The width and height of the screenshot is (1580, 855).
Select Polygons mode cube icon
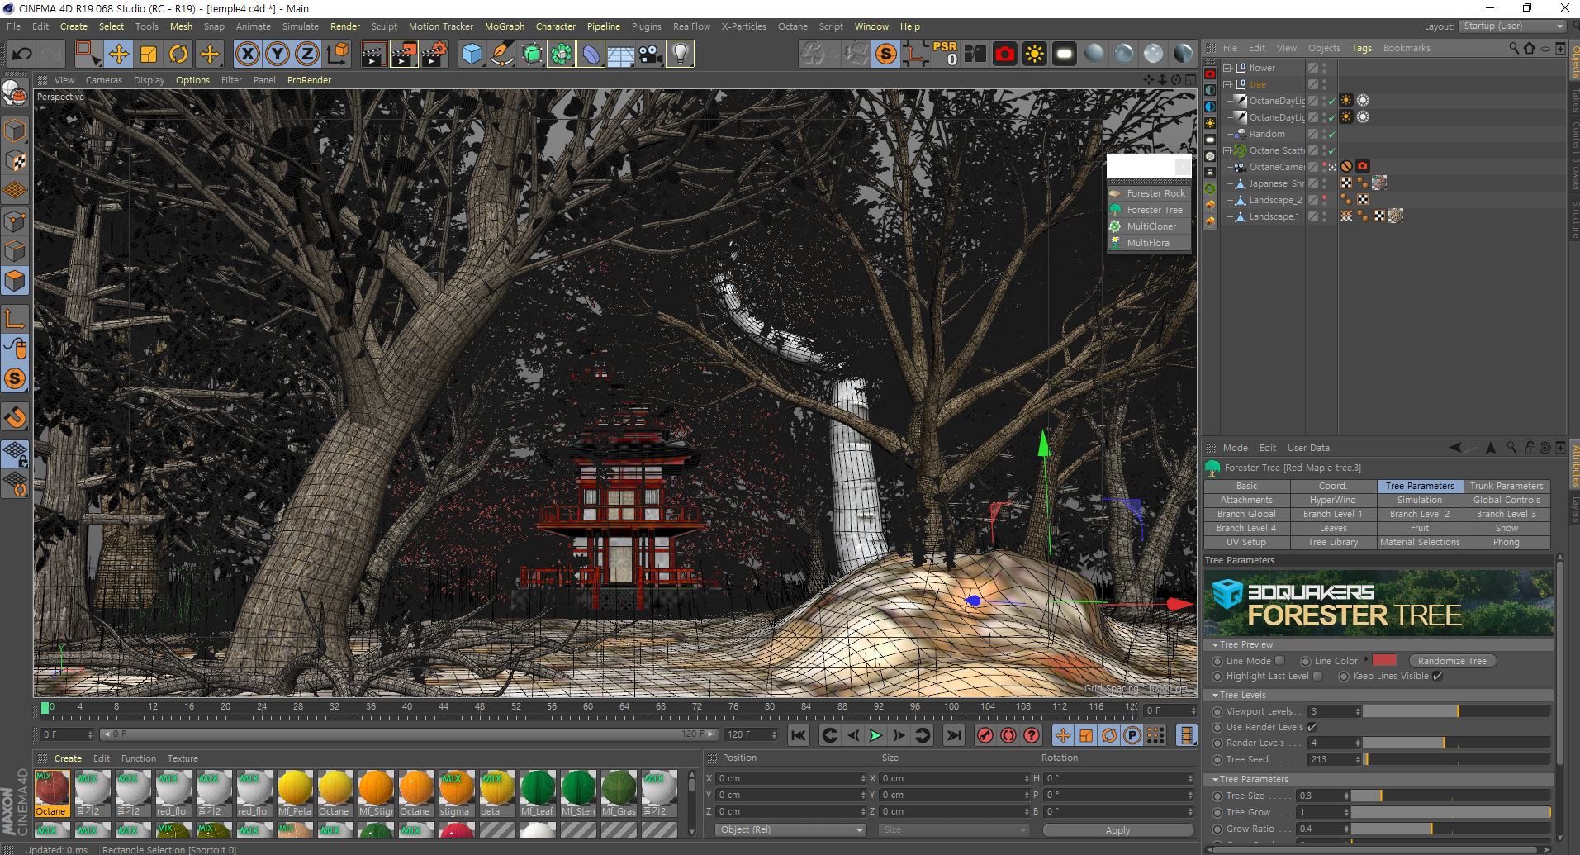coord(15,281)
